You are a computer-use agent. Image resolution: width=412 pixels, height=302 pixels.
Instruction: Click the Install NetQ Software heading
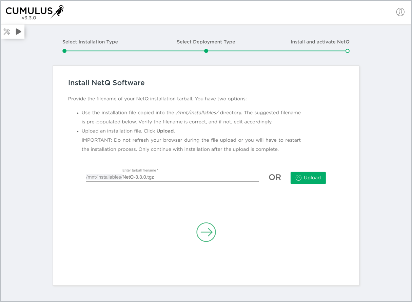(106, 83)
